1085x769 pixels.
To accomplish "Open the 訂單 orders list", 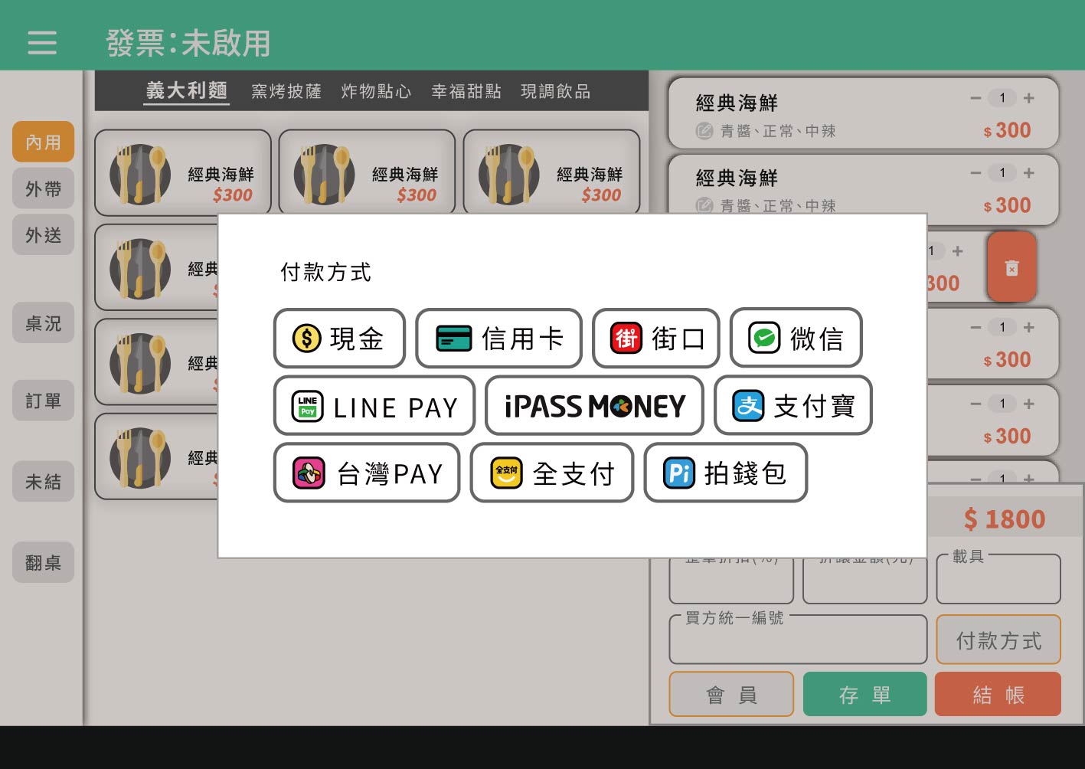I will [43, 401].
